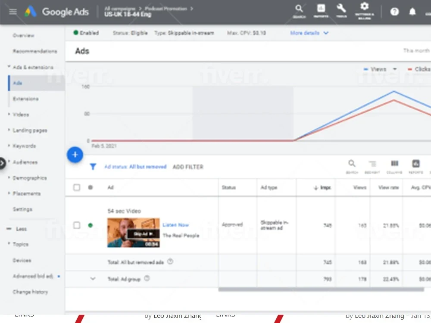Click the Listen Now ad headline link
The image size is (431, 323).
point(176,225)
